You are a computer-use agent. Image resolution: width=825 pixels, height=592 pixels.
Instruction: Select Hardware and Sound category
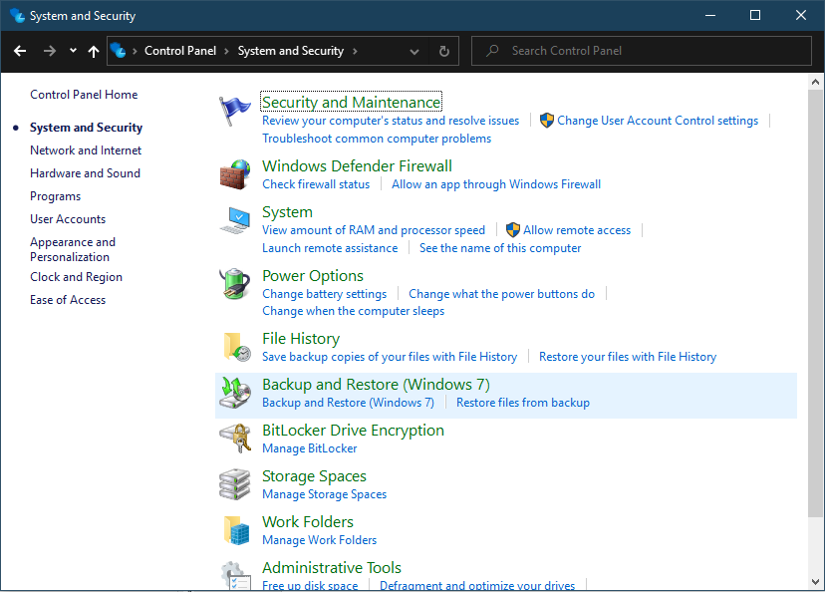[86, 173]
